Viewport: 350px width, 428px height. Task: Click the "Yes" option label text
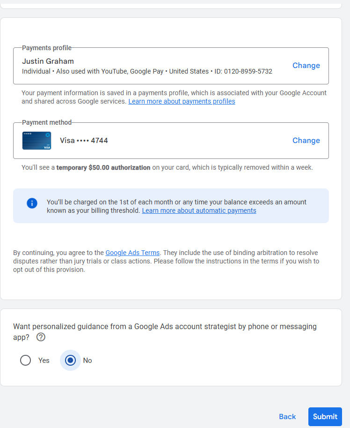point(44,360)
